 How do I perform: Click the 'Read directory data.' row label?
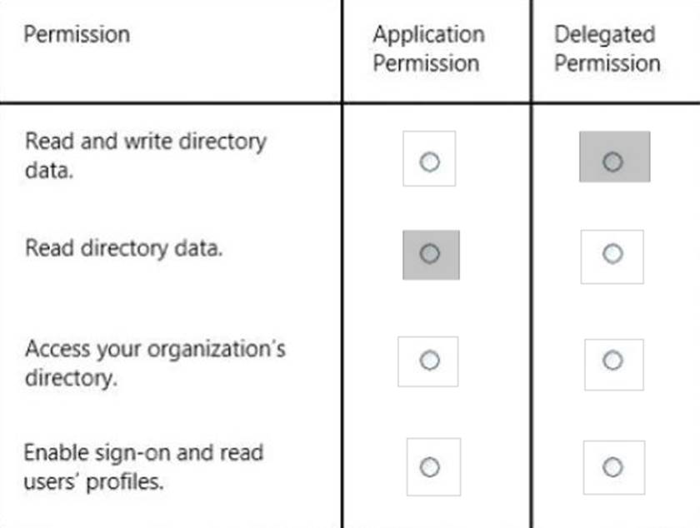(123, 248)
